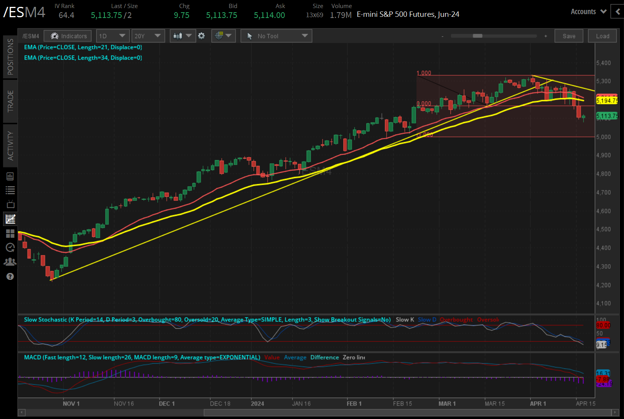The height and width of the screenshot is (419, 624).
Task: Open the No Tool selector dropdown
Action: 276,36
